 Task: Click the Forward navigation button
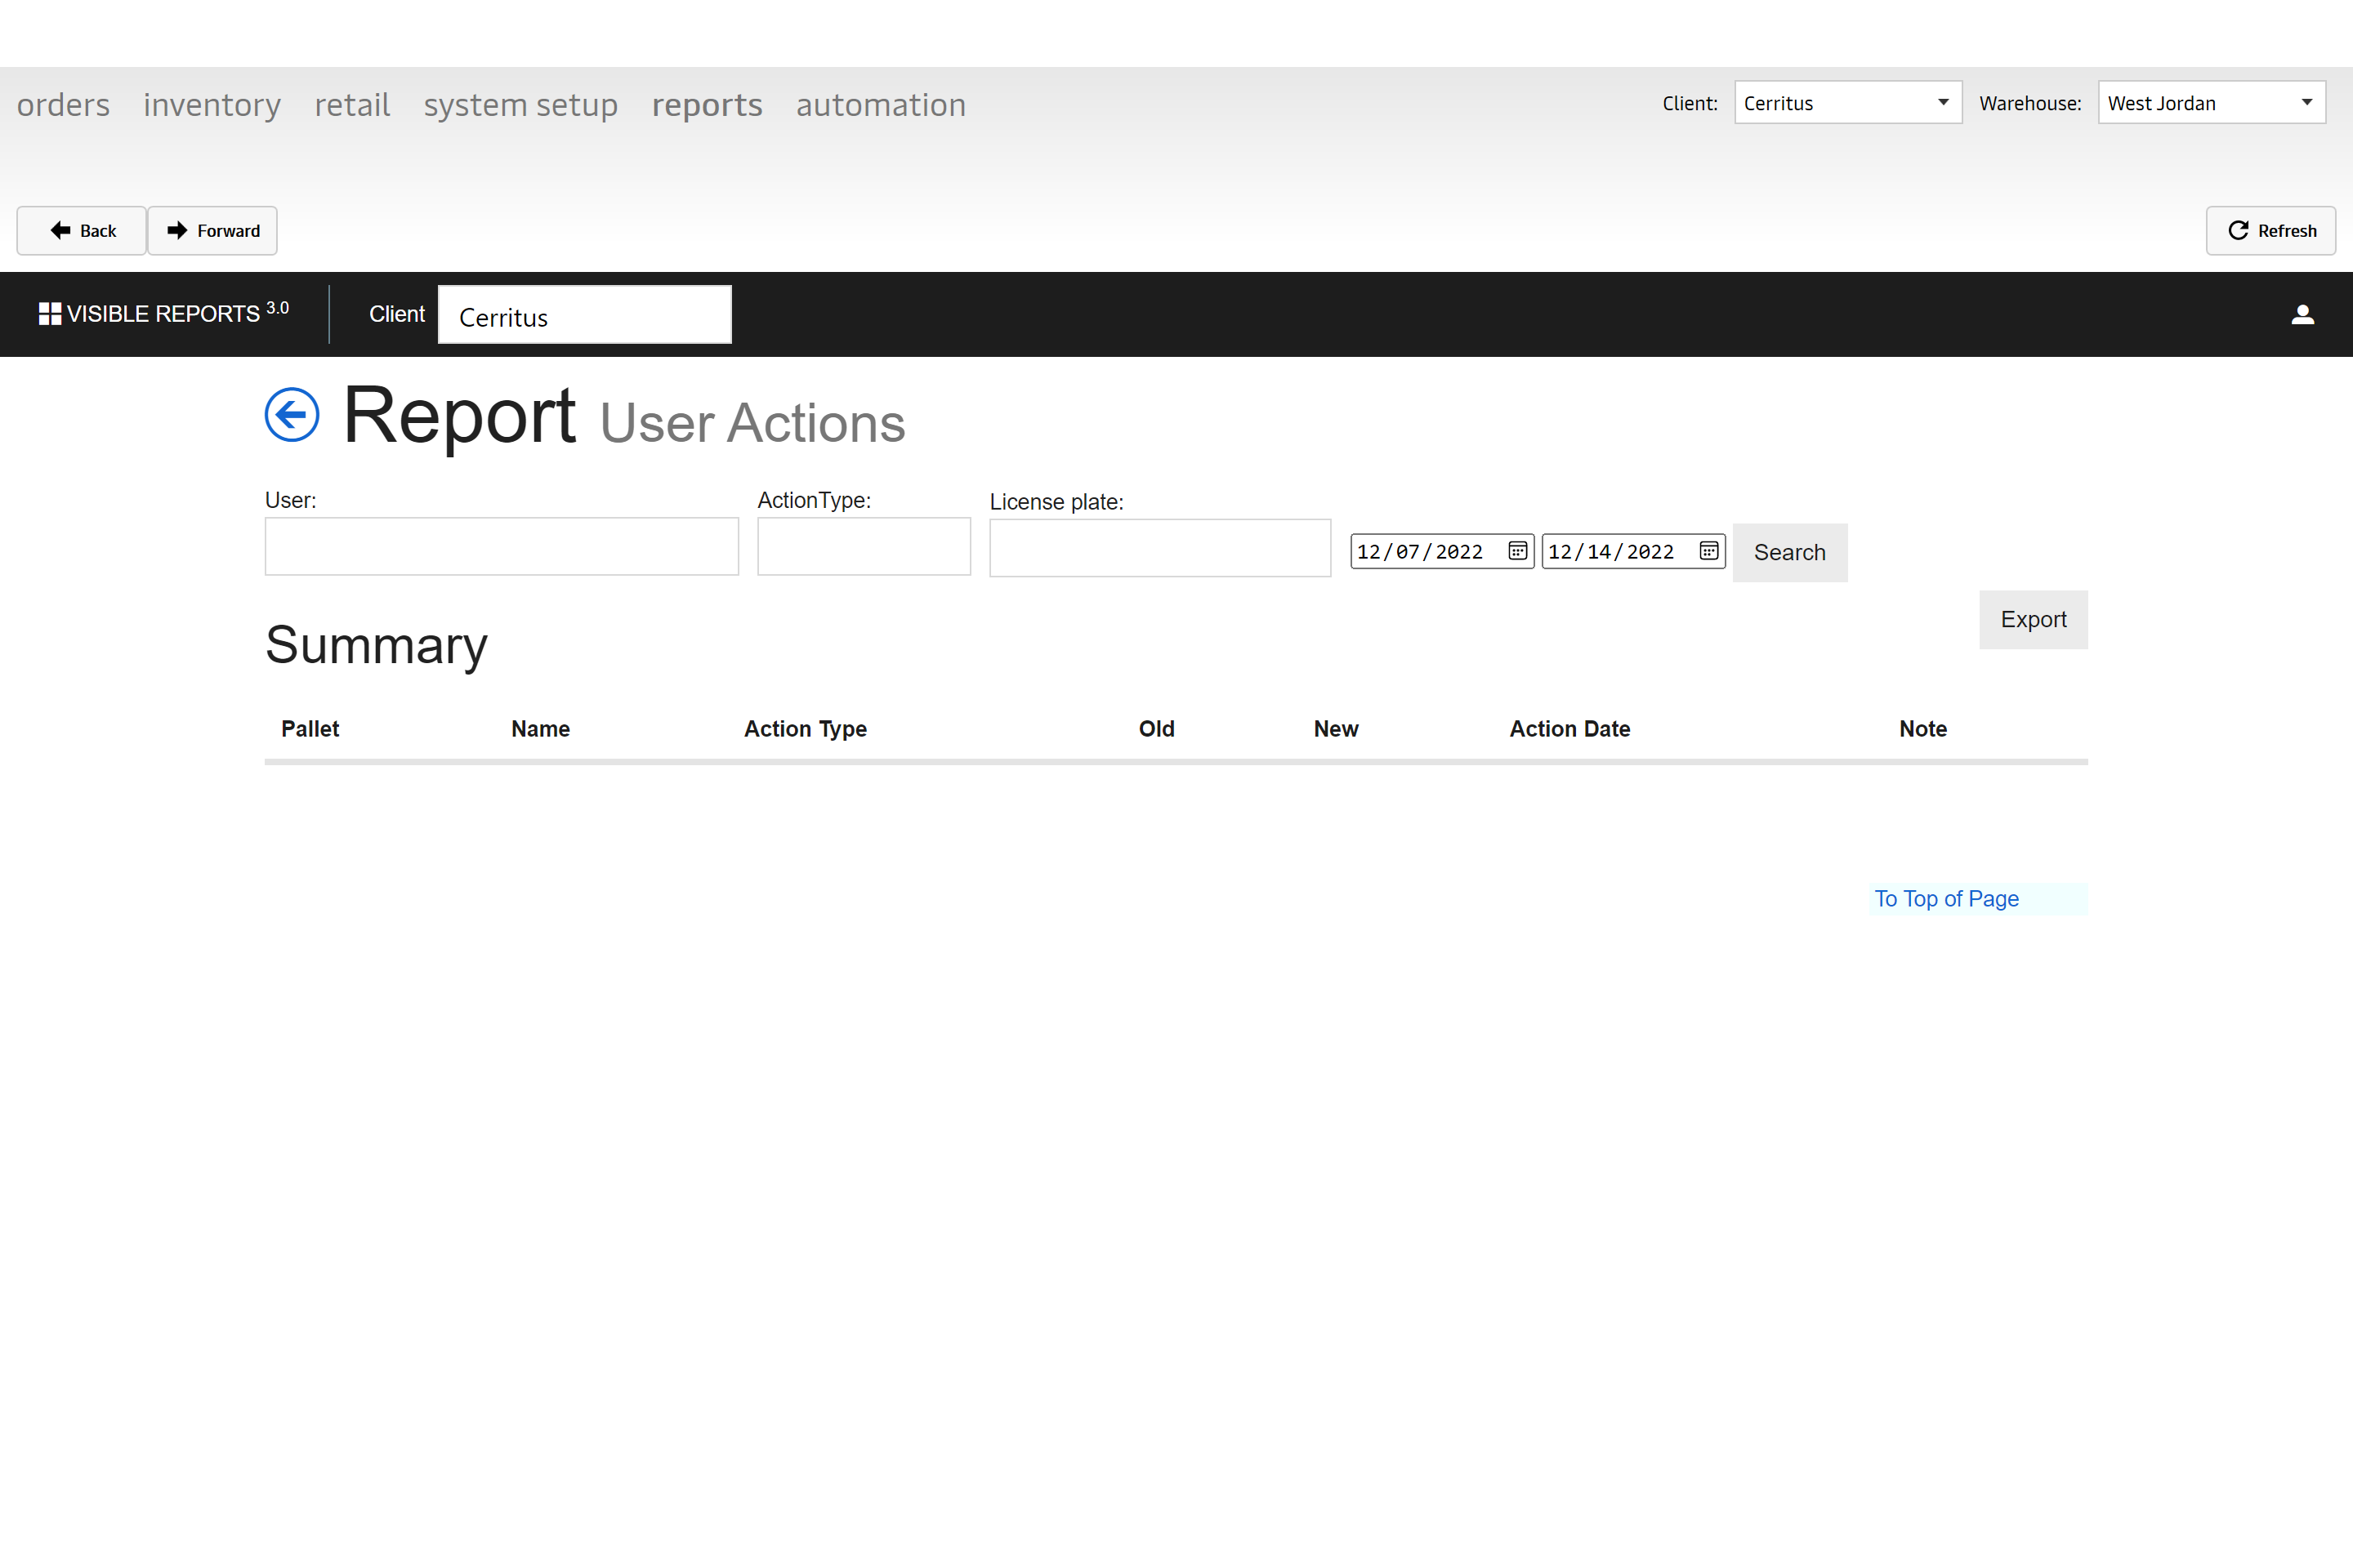[212, 231]
